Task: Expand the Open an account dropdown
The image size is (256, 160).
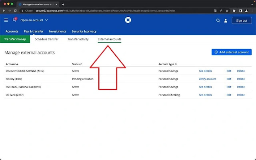Action: pyautogui.click(x=34, y=20)
